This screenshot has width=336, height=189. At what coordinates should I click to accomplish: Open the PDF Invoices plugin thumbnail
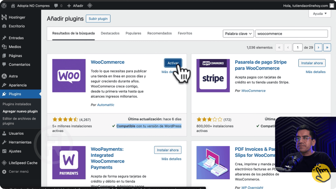coord(213,163)
